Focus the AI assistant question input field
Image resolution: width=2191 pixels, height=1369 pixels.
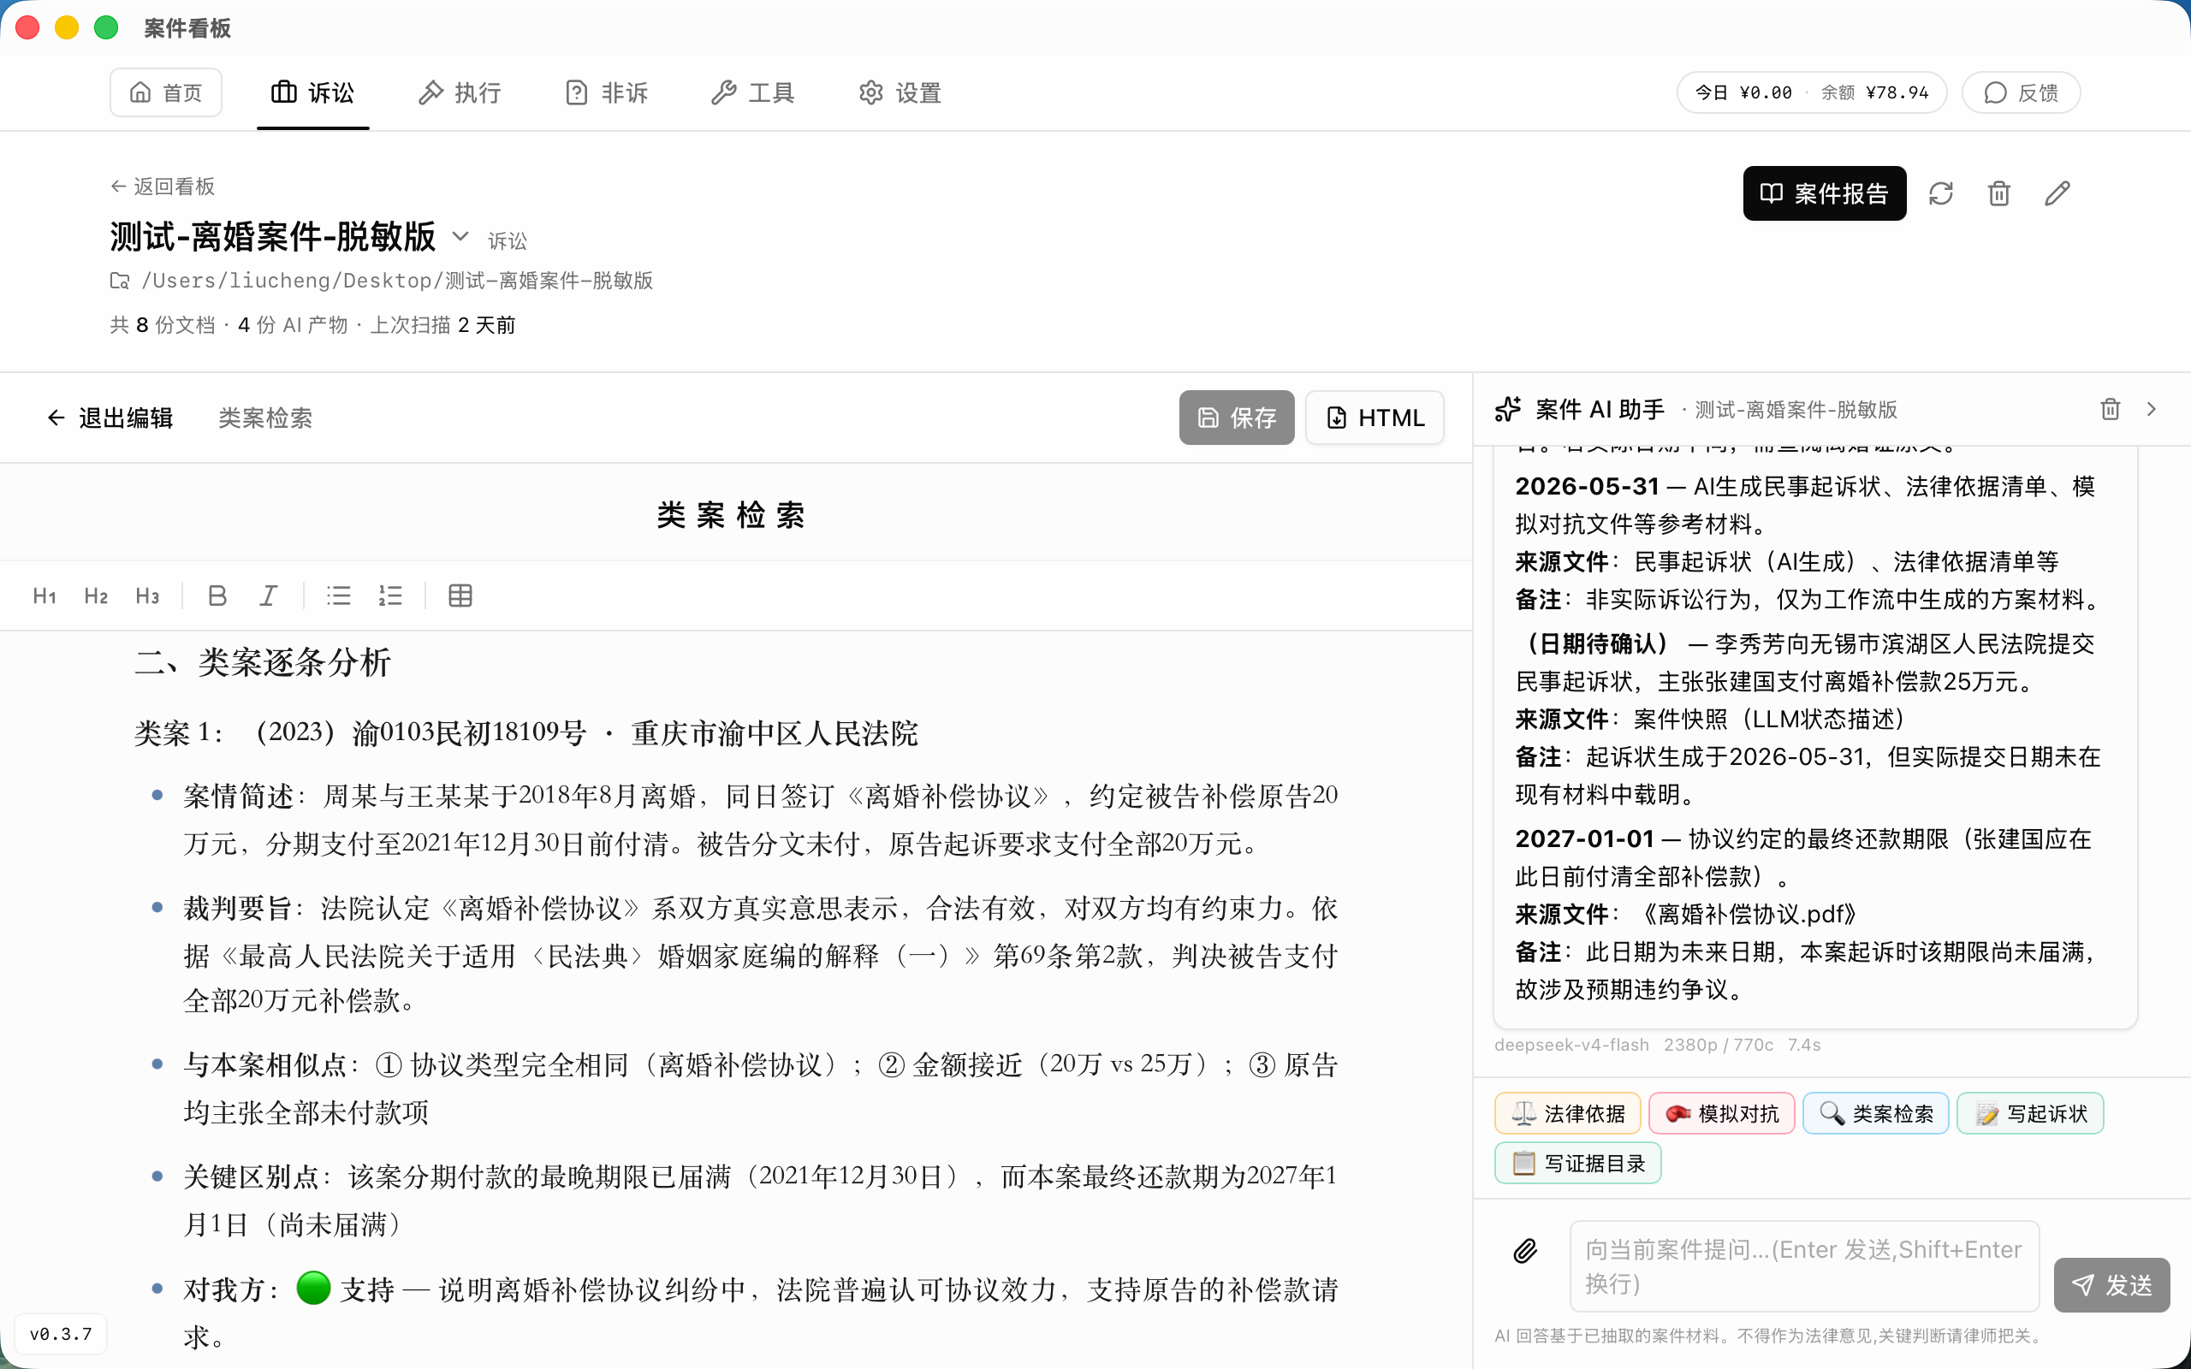coord(1803,1265)
